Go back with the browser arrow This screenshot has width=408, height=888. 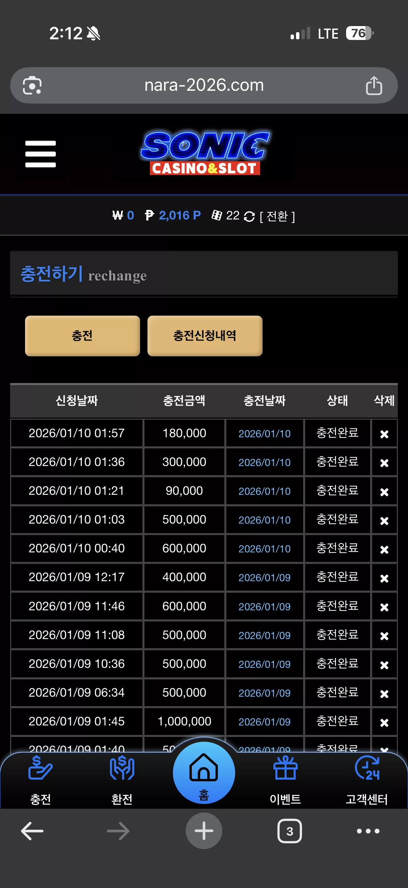[32, 831]
